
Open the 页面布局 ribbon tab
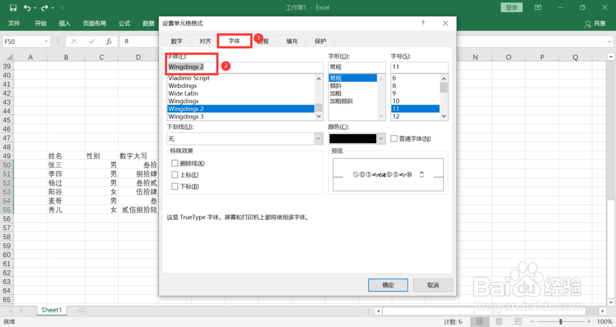94,23
